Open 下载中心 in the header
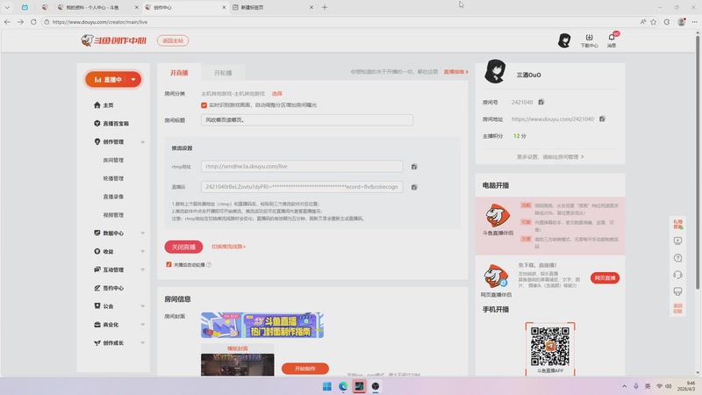 pos(589,40)
